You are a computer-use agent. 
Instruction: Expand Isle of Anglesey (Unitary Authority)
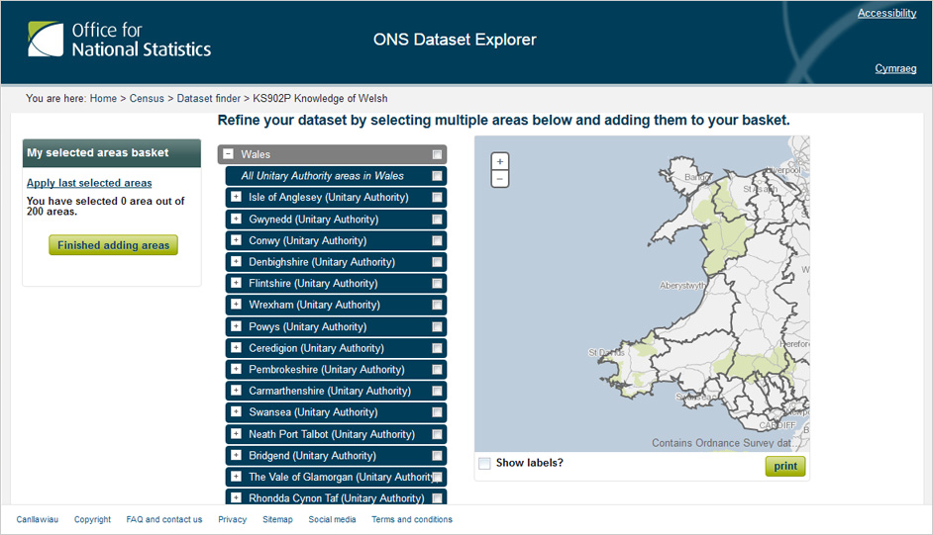point(237,197)
